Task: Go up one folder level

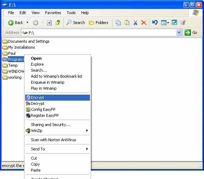Action: [58, 23]
